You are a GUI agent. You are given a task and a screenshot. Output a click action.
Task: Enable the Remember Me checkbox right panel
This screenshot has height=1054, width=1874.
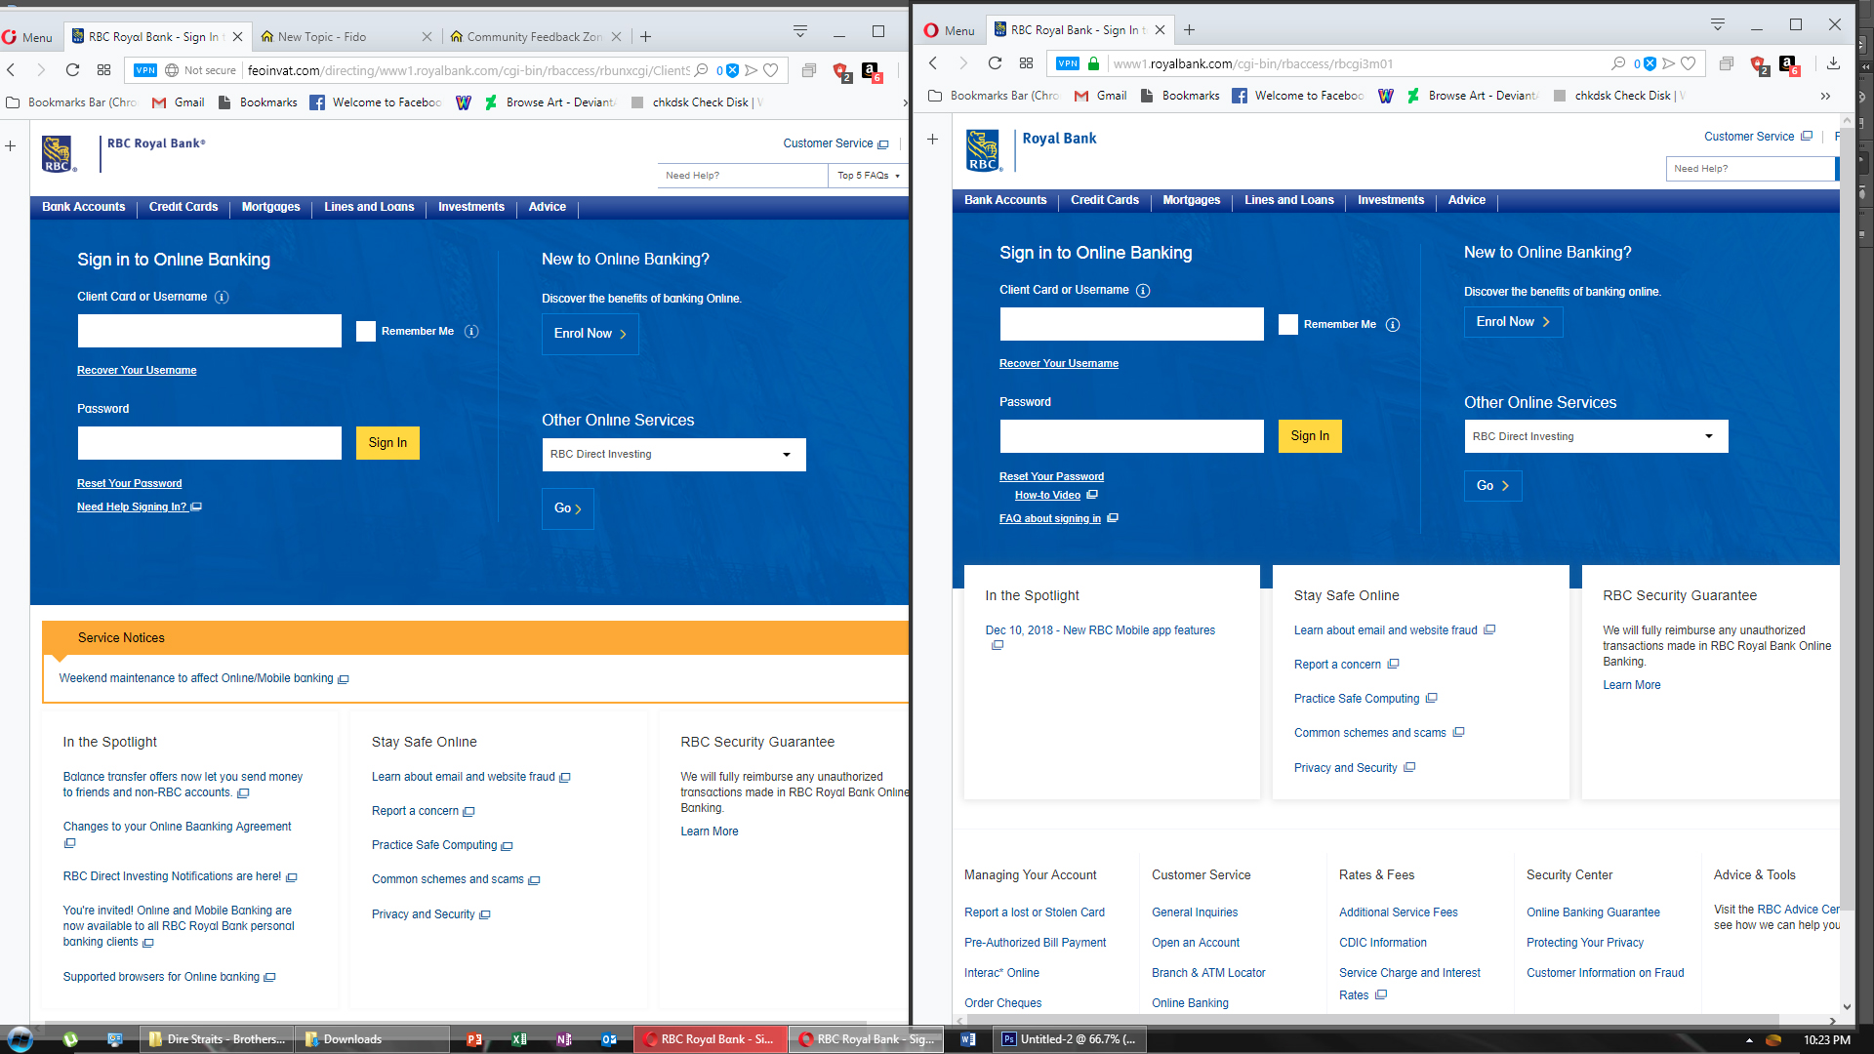pyautogui.click(x=1287, y=324)
